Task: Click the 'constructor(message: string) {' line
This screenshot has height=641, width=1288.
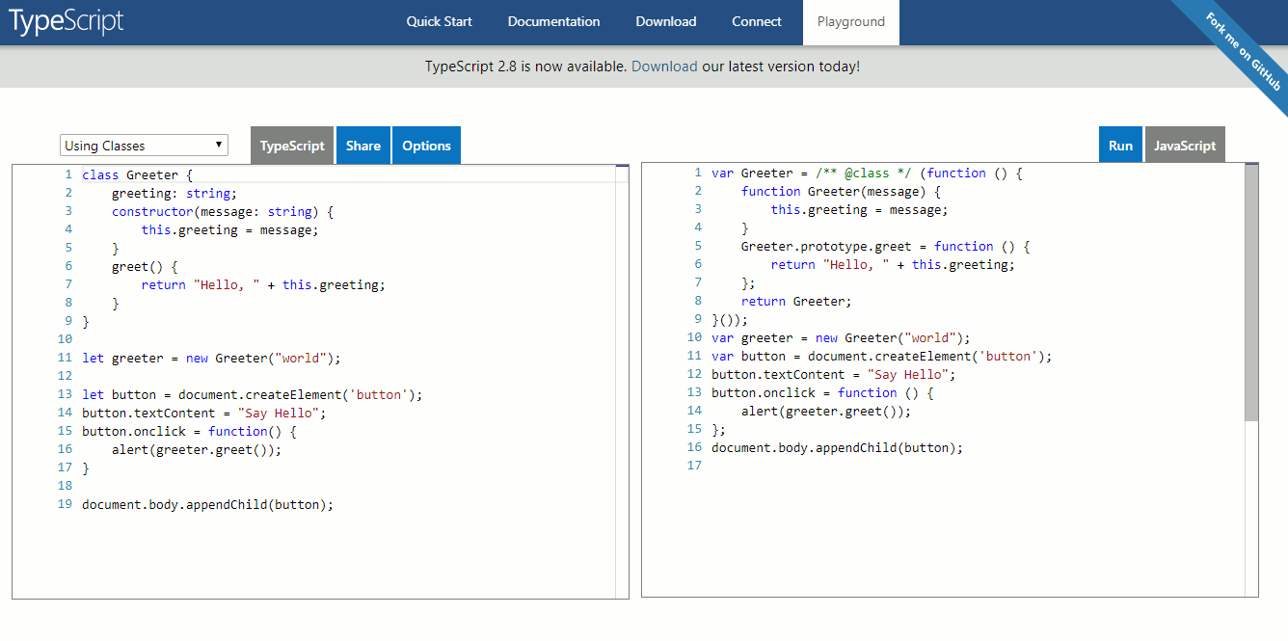Action: (223, 211)
